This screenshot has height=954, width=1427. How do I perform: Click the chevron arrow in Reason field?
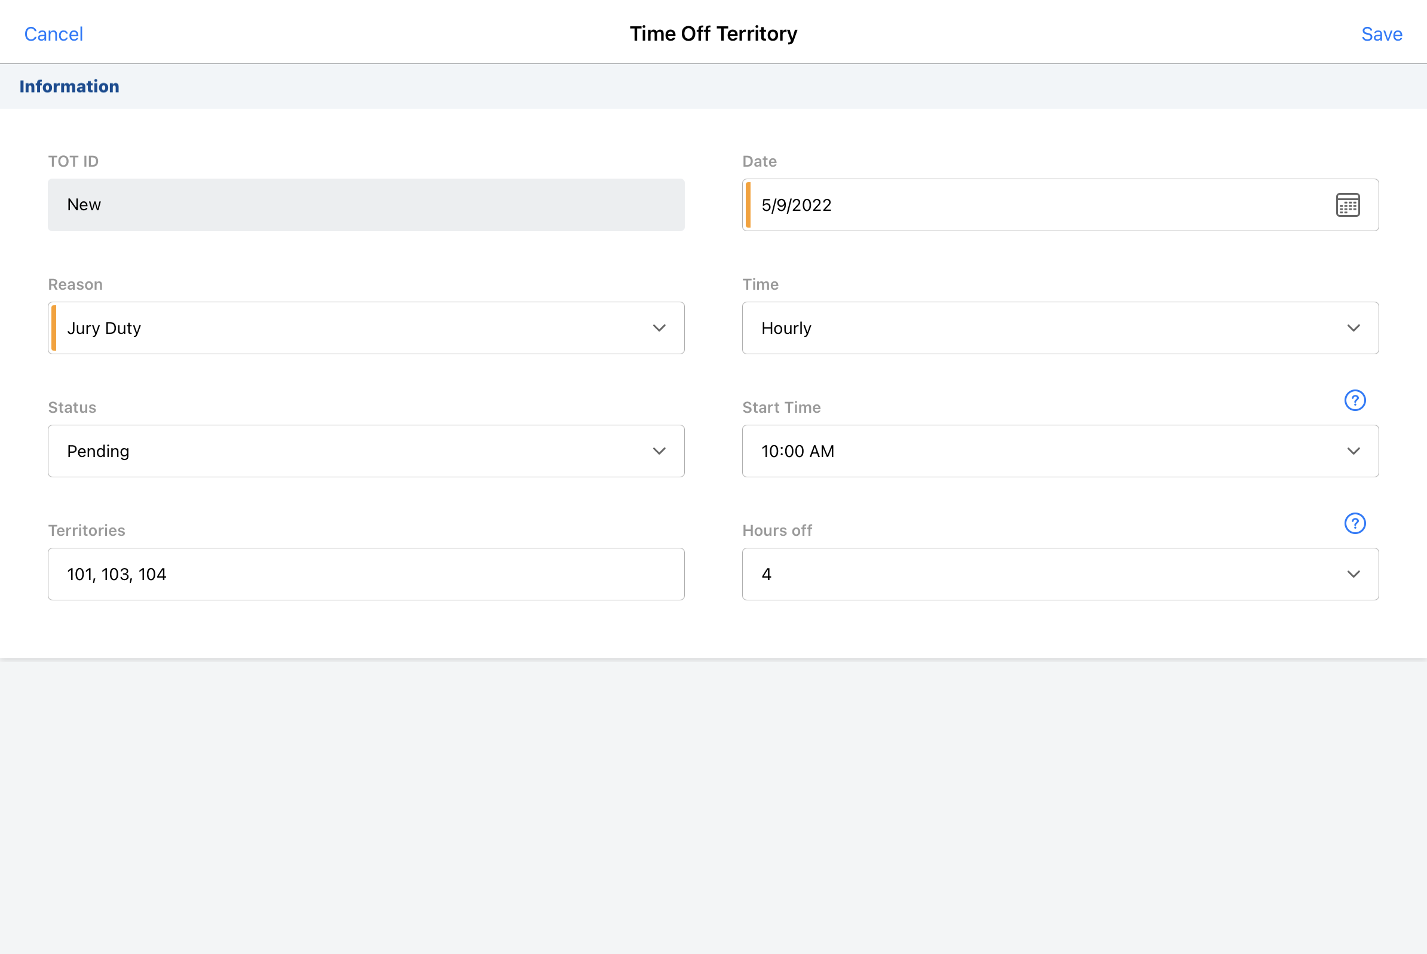[x=659, y=328]
